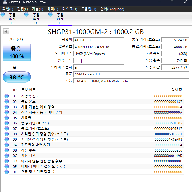Click status orb for 04 최소 사용 가능한 예비 영역
The width and height of the screenshot is (192, 192).
click(7, 112)
